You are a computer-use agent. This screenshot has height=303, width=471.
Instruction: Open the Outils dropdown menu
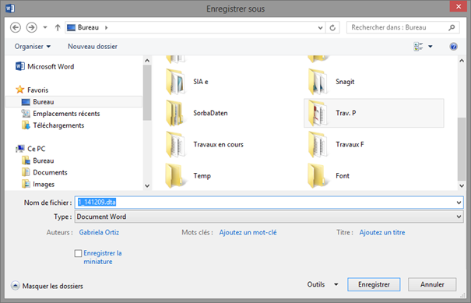[322, 284]
